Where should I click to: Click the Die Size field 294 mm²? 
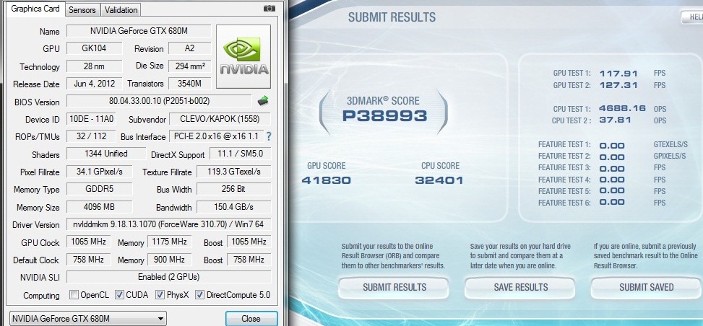189,66
